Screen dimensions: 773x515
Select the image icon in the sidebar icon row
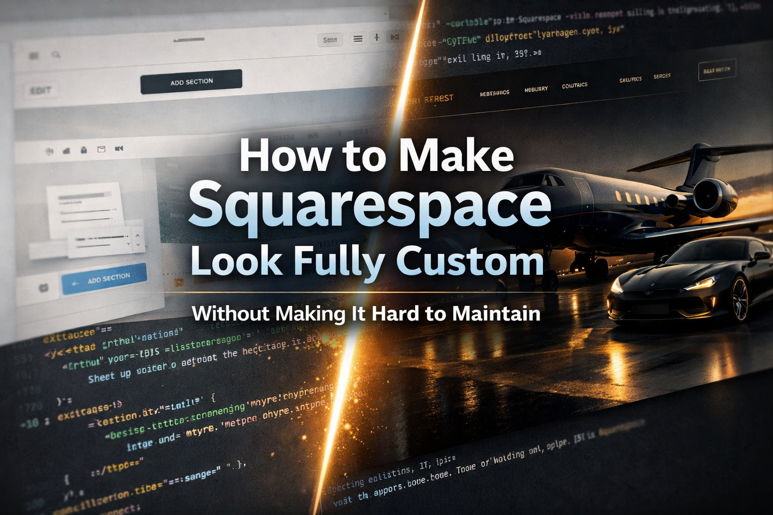[x=67, y=149]
